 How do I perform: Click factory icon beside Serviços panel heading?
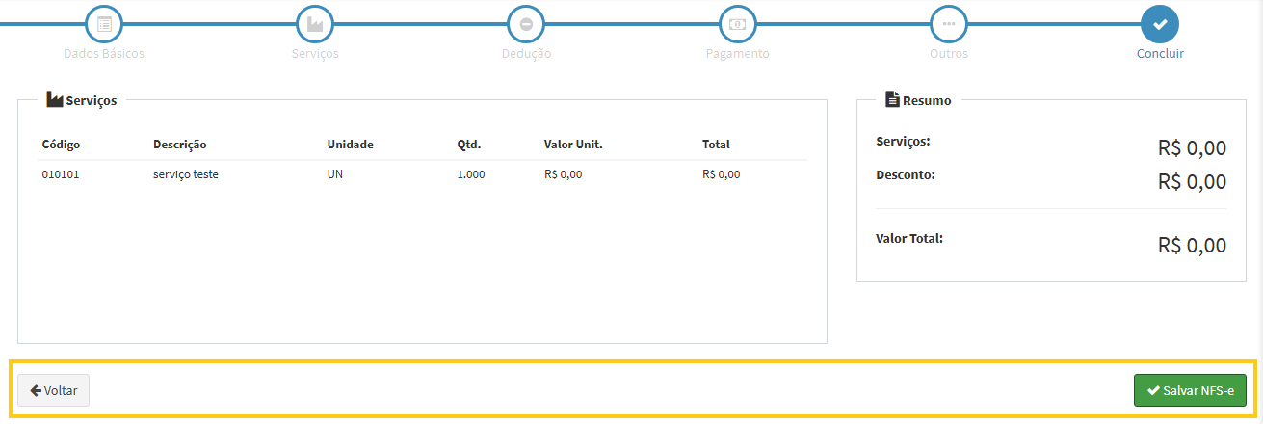54,99
